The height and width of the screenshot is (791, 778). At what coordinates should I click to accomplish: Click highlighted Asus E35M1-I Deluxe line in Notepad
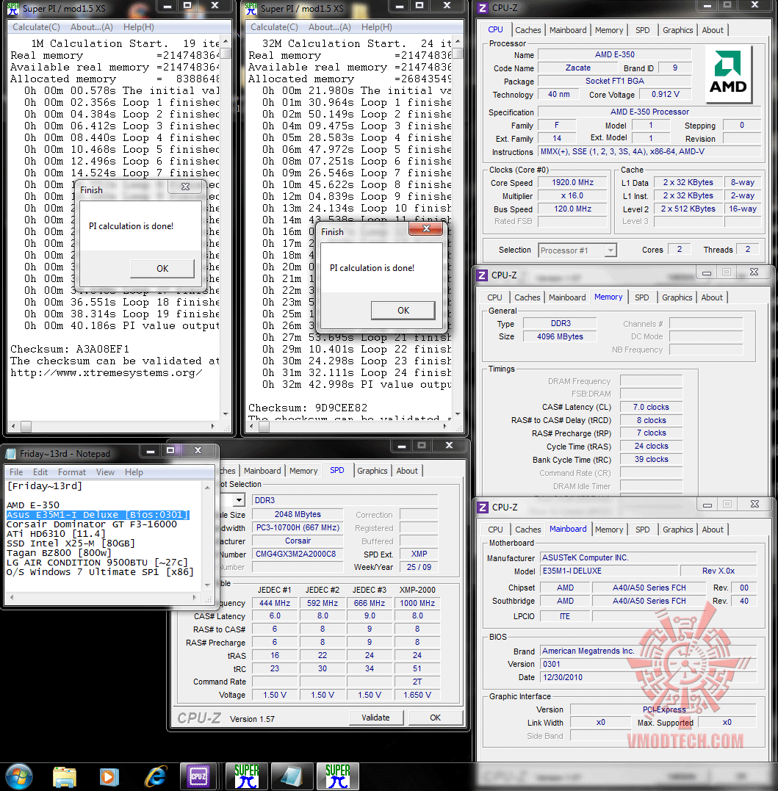[x=98, y=515]
